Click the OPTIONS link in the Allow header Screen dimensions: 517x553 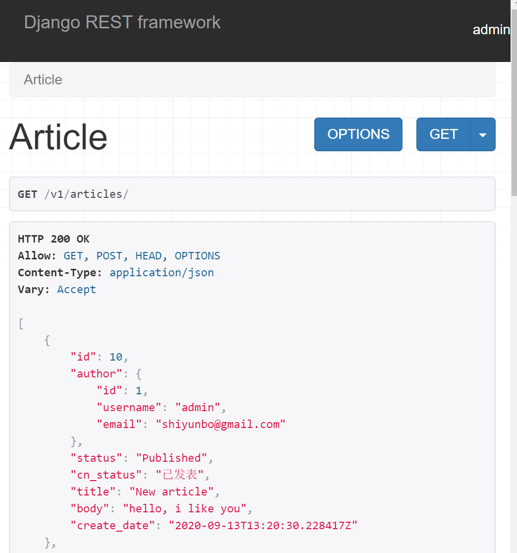(197, 255)
